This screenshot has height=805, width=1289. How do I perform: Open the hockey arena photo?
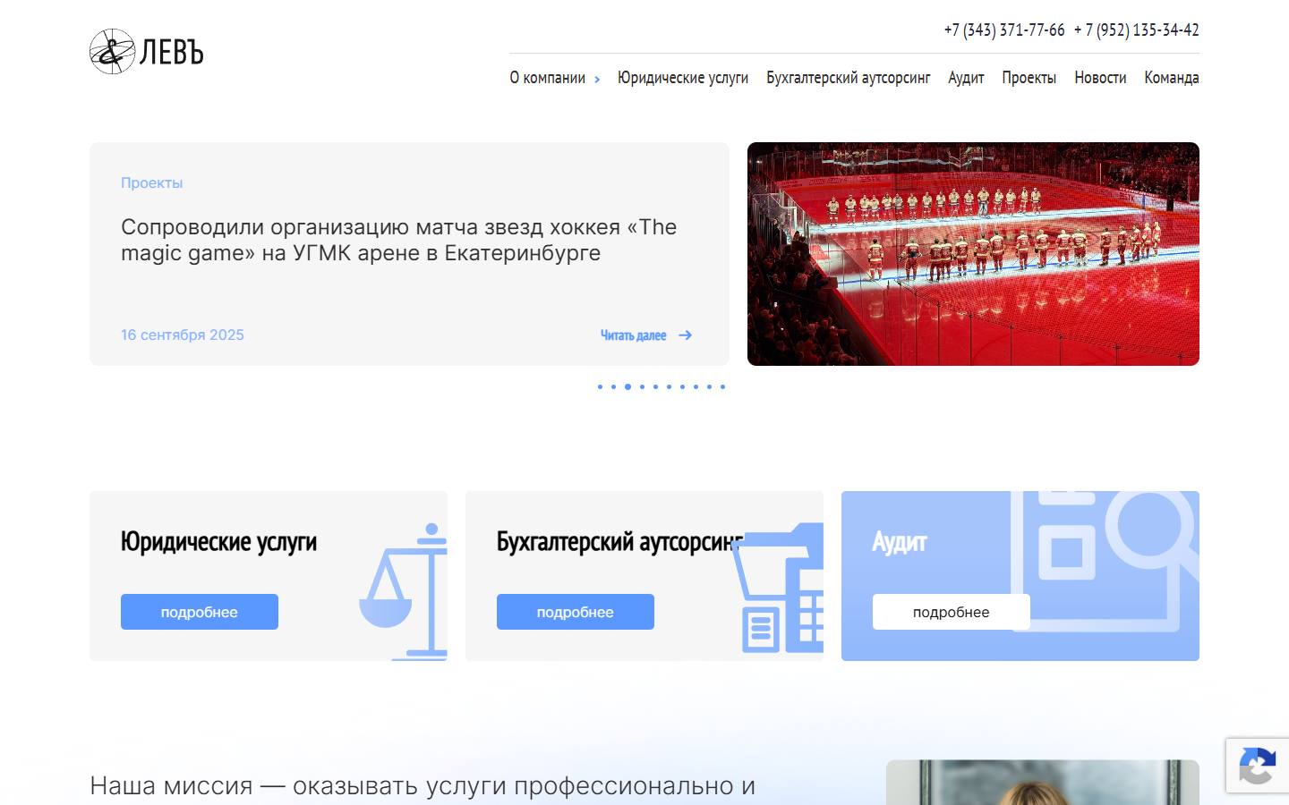point(973,254)
